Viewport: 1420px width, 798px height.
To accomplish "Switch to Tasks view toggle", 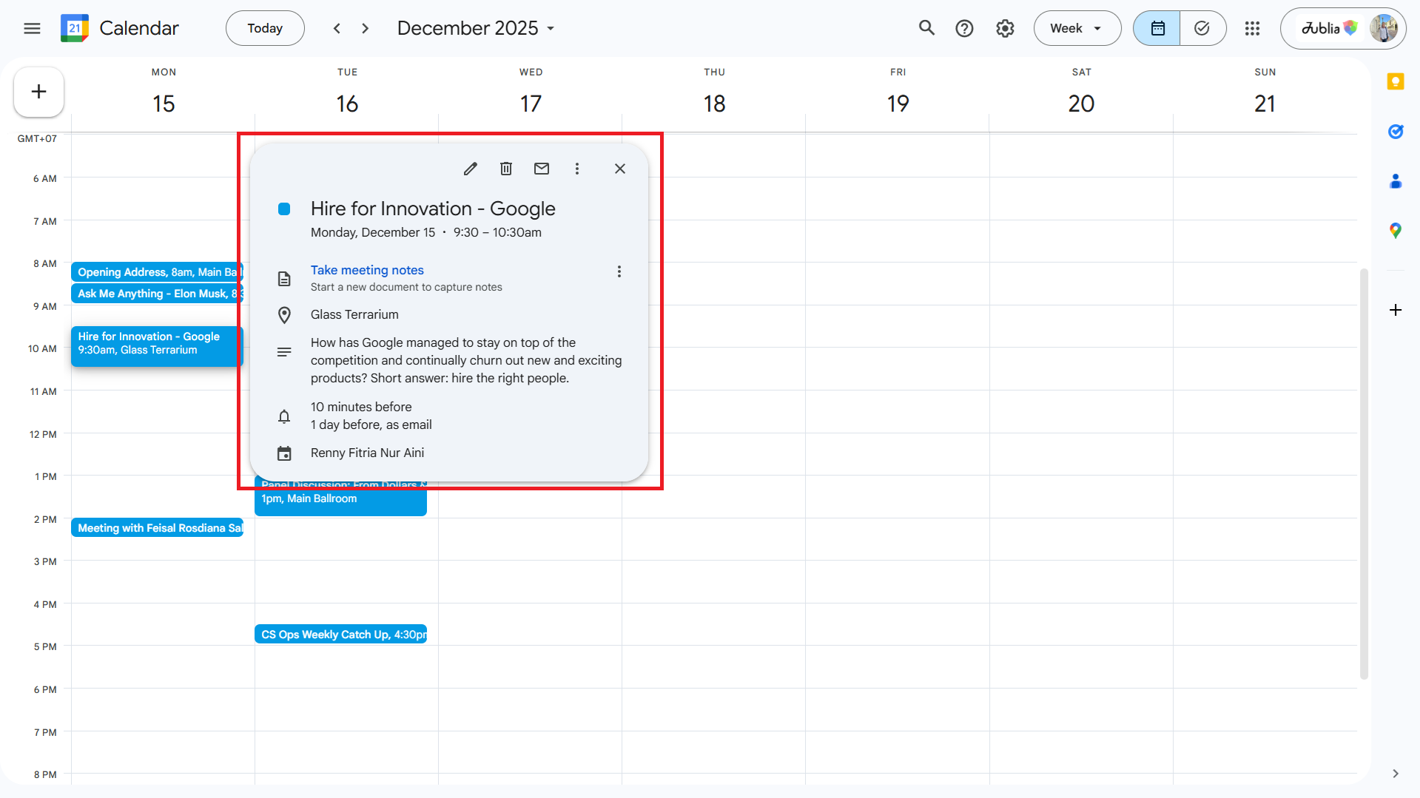I will tap(1202, 28).
